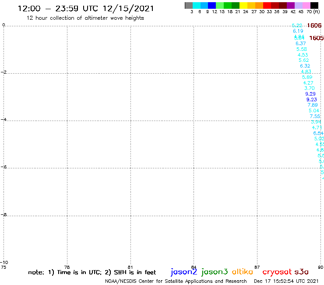Click the pink legend swatch
This screenshot has width=324, height=285.
click(x=306, y=5)
